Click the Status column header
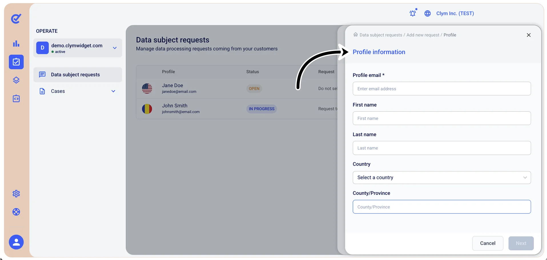Viewport: 547px width, 260px height. coord(253,72)
